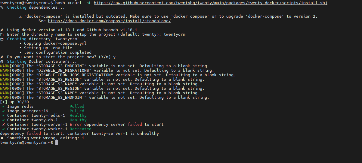Click the 'Recreated' status for twenty-worker-1
This screenshot has width=362, height=163.
point(80,129)
